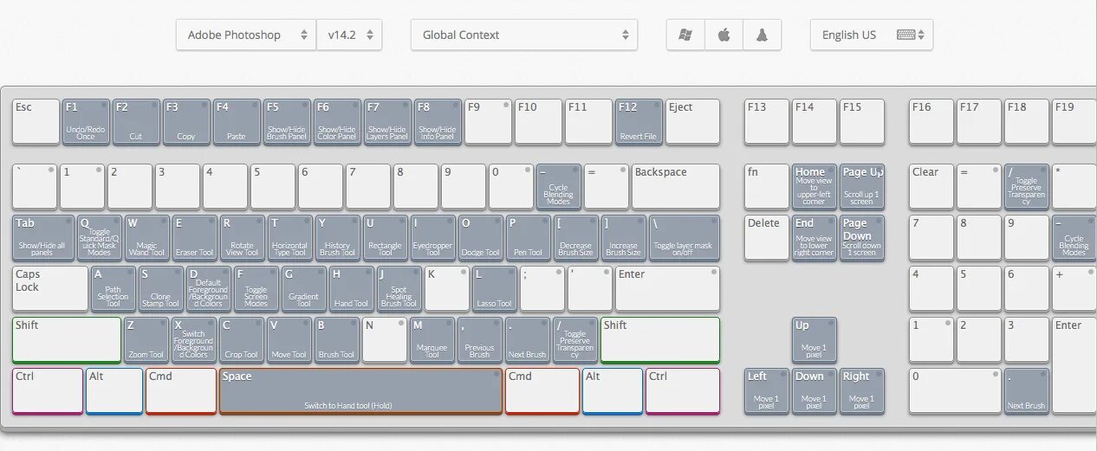Image resolution: width=1097 pixels, height=451 pixels.
Task: Select the R Rotate View Tool key
Action: (x=243, y=238)
